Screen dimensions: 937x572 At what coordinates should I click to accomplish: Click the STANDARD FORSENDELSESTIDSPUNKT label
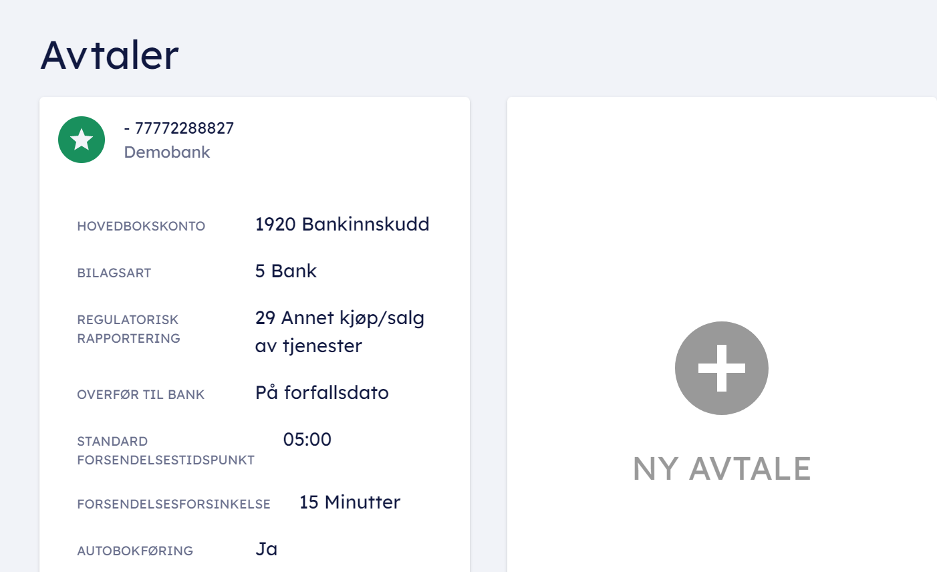pyautogui.click(x=166, y=450)
